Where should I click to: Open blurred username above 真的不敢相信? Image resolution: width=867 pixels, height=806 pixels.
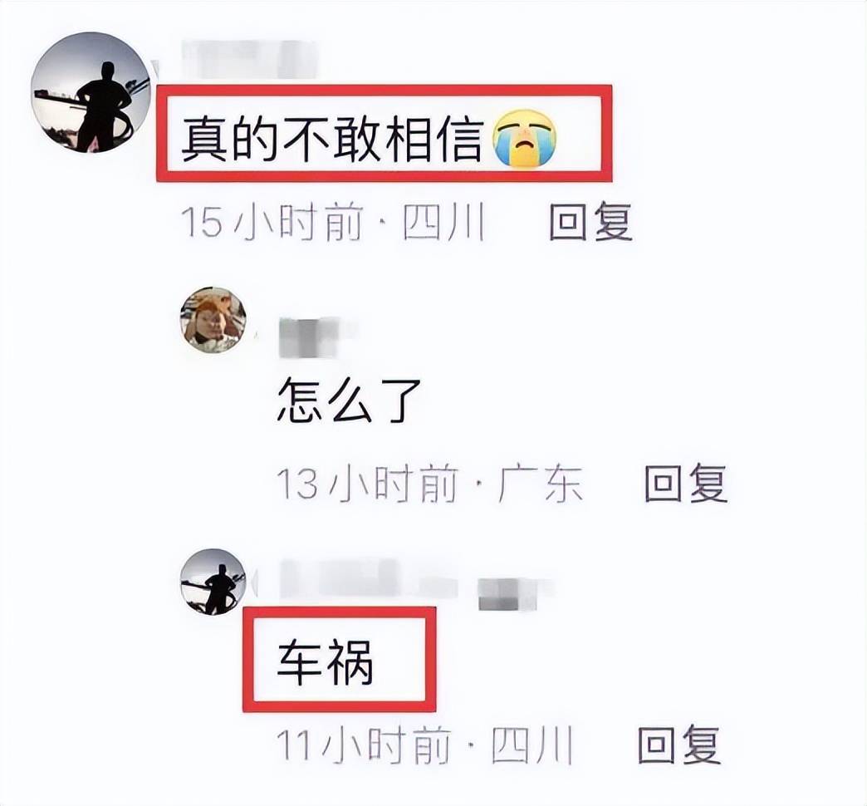pos(250,59)
